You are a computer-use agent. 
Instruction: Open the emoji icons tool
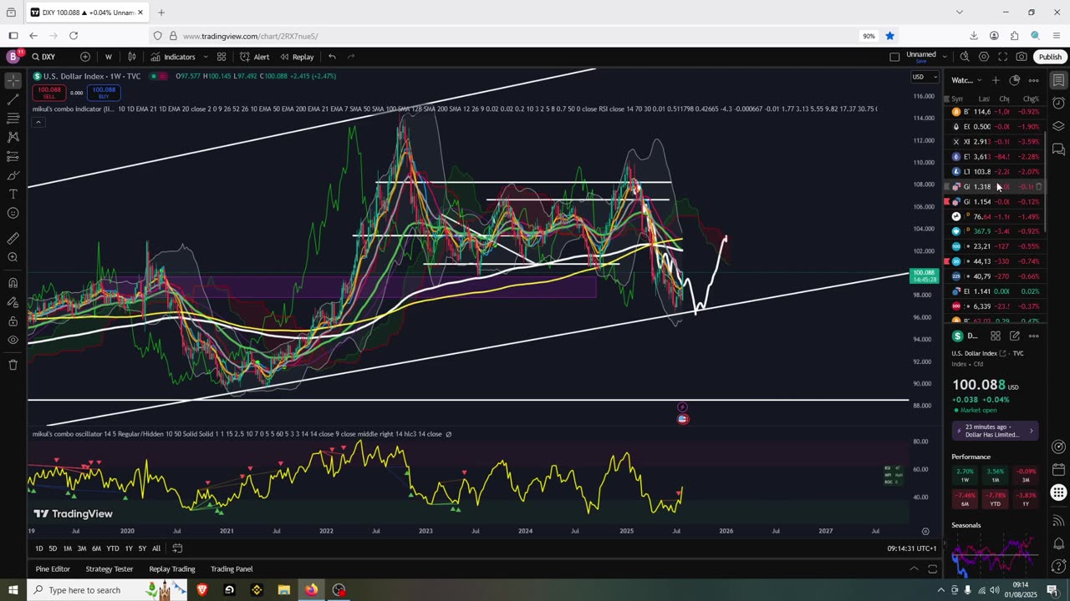tap(13, 214)
